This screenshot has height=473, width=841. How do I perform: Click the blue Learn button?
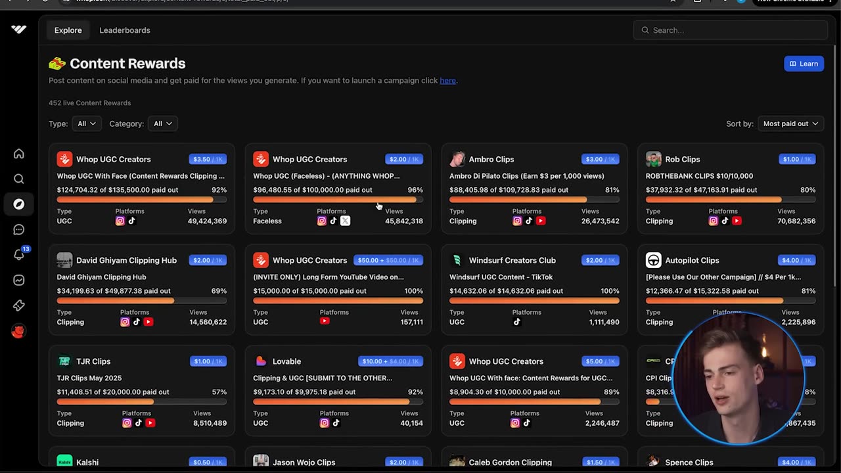[804, 64]
